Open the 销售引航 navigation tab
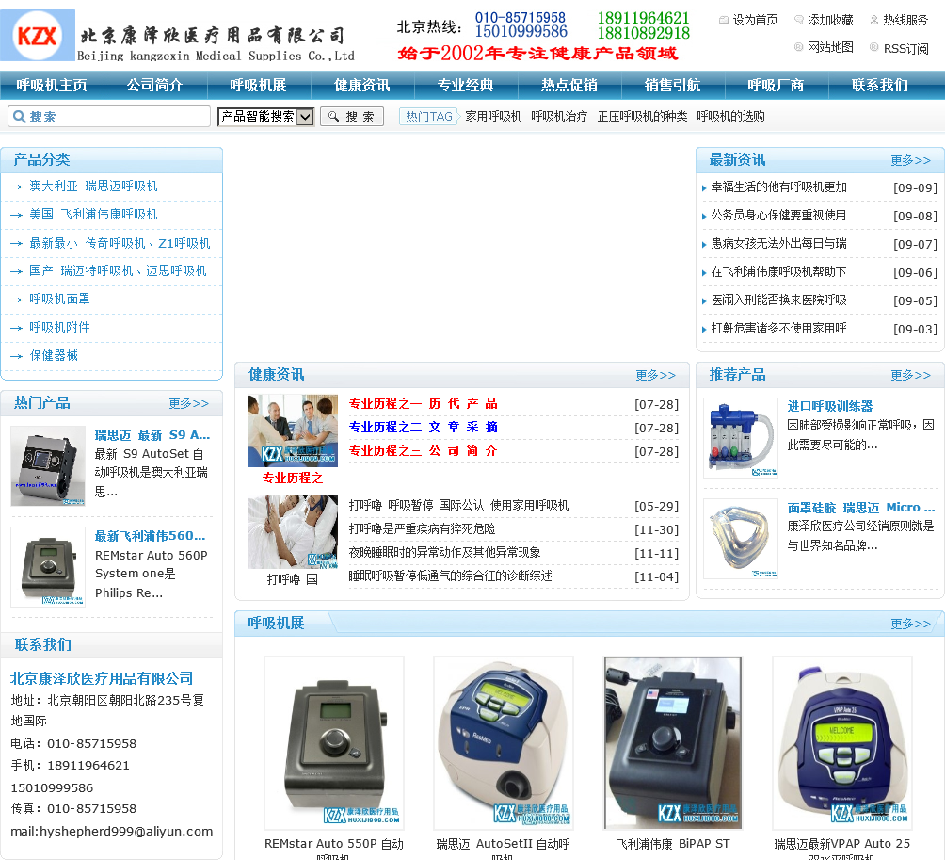This screenshot has height=860, width=945. tap(673, 85)
